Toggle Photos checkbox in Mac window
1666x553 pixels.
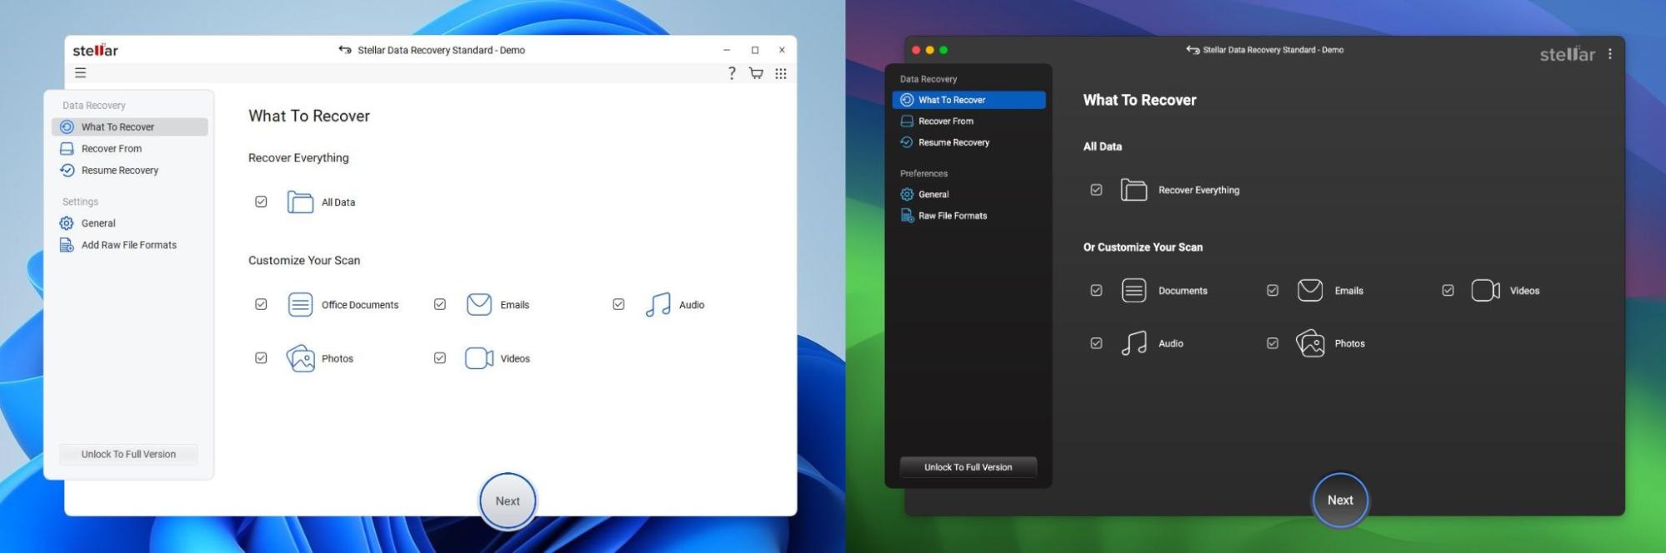click(1273, 343)
